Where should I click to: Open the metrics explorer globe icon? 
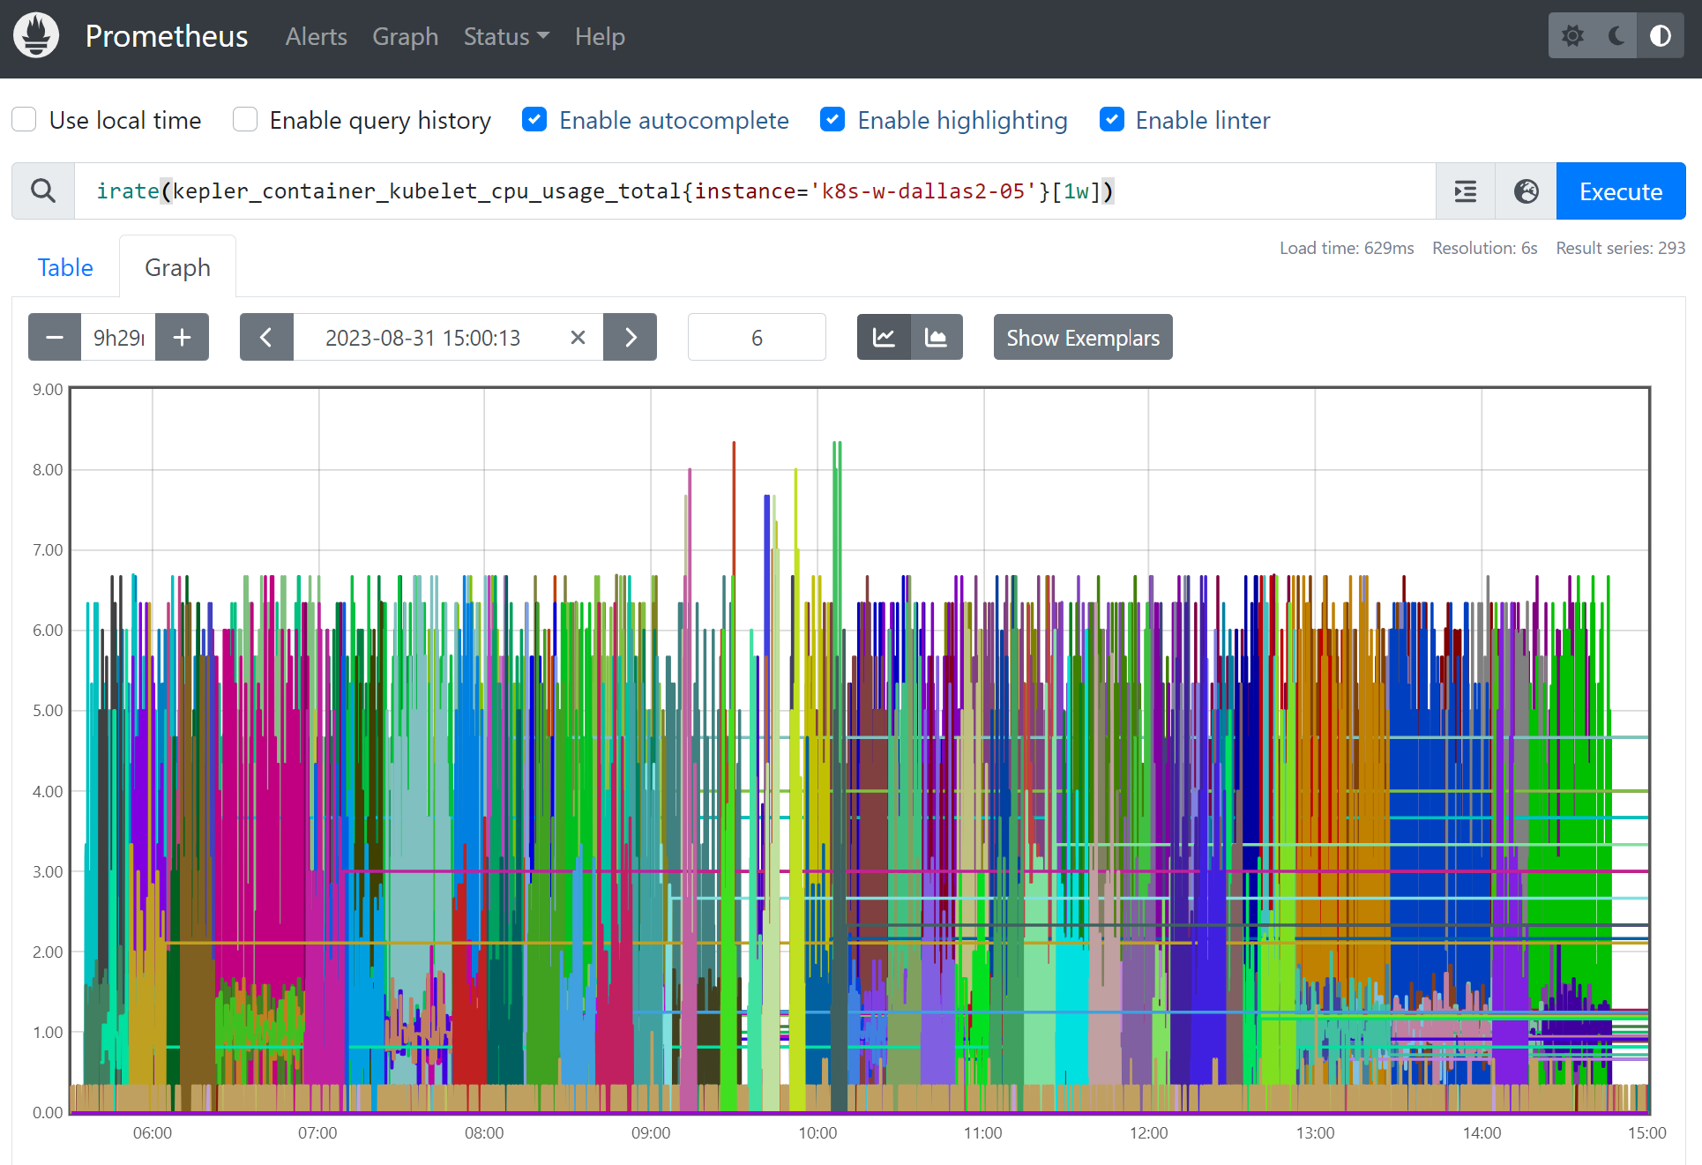1525,190
